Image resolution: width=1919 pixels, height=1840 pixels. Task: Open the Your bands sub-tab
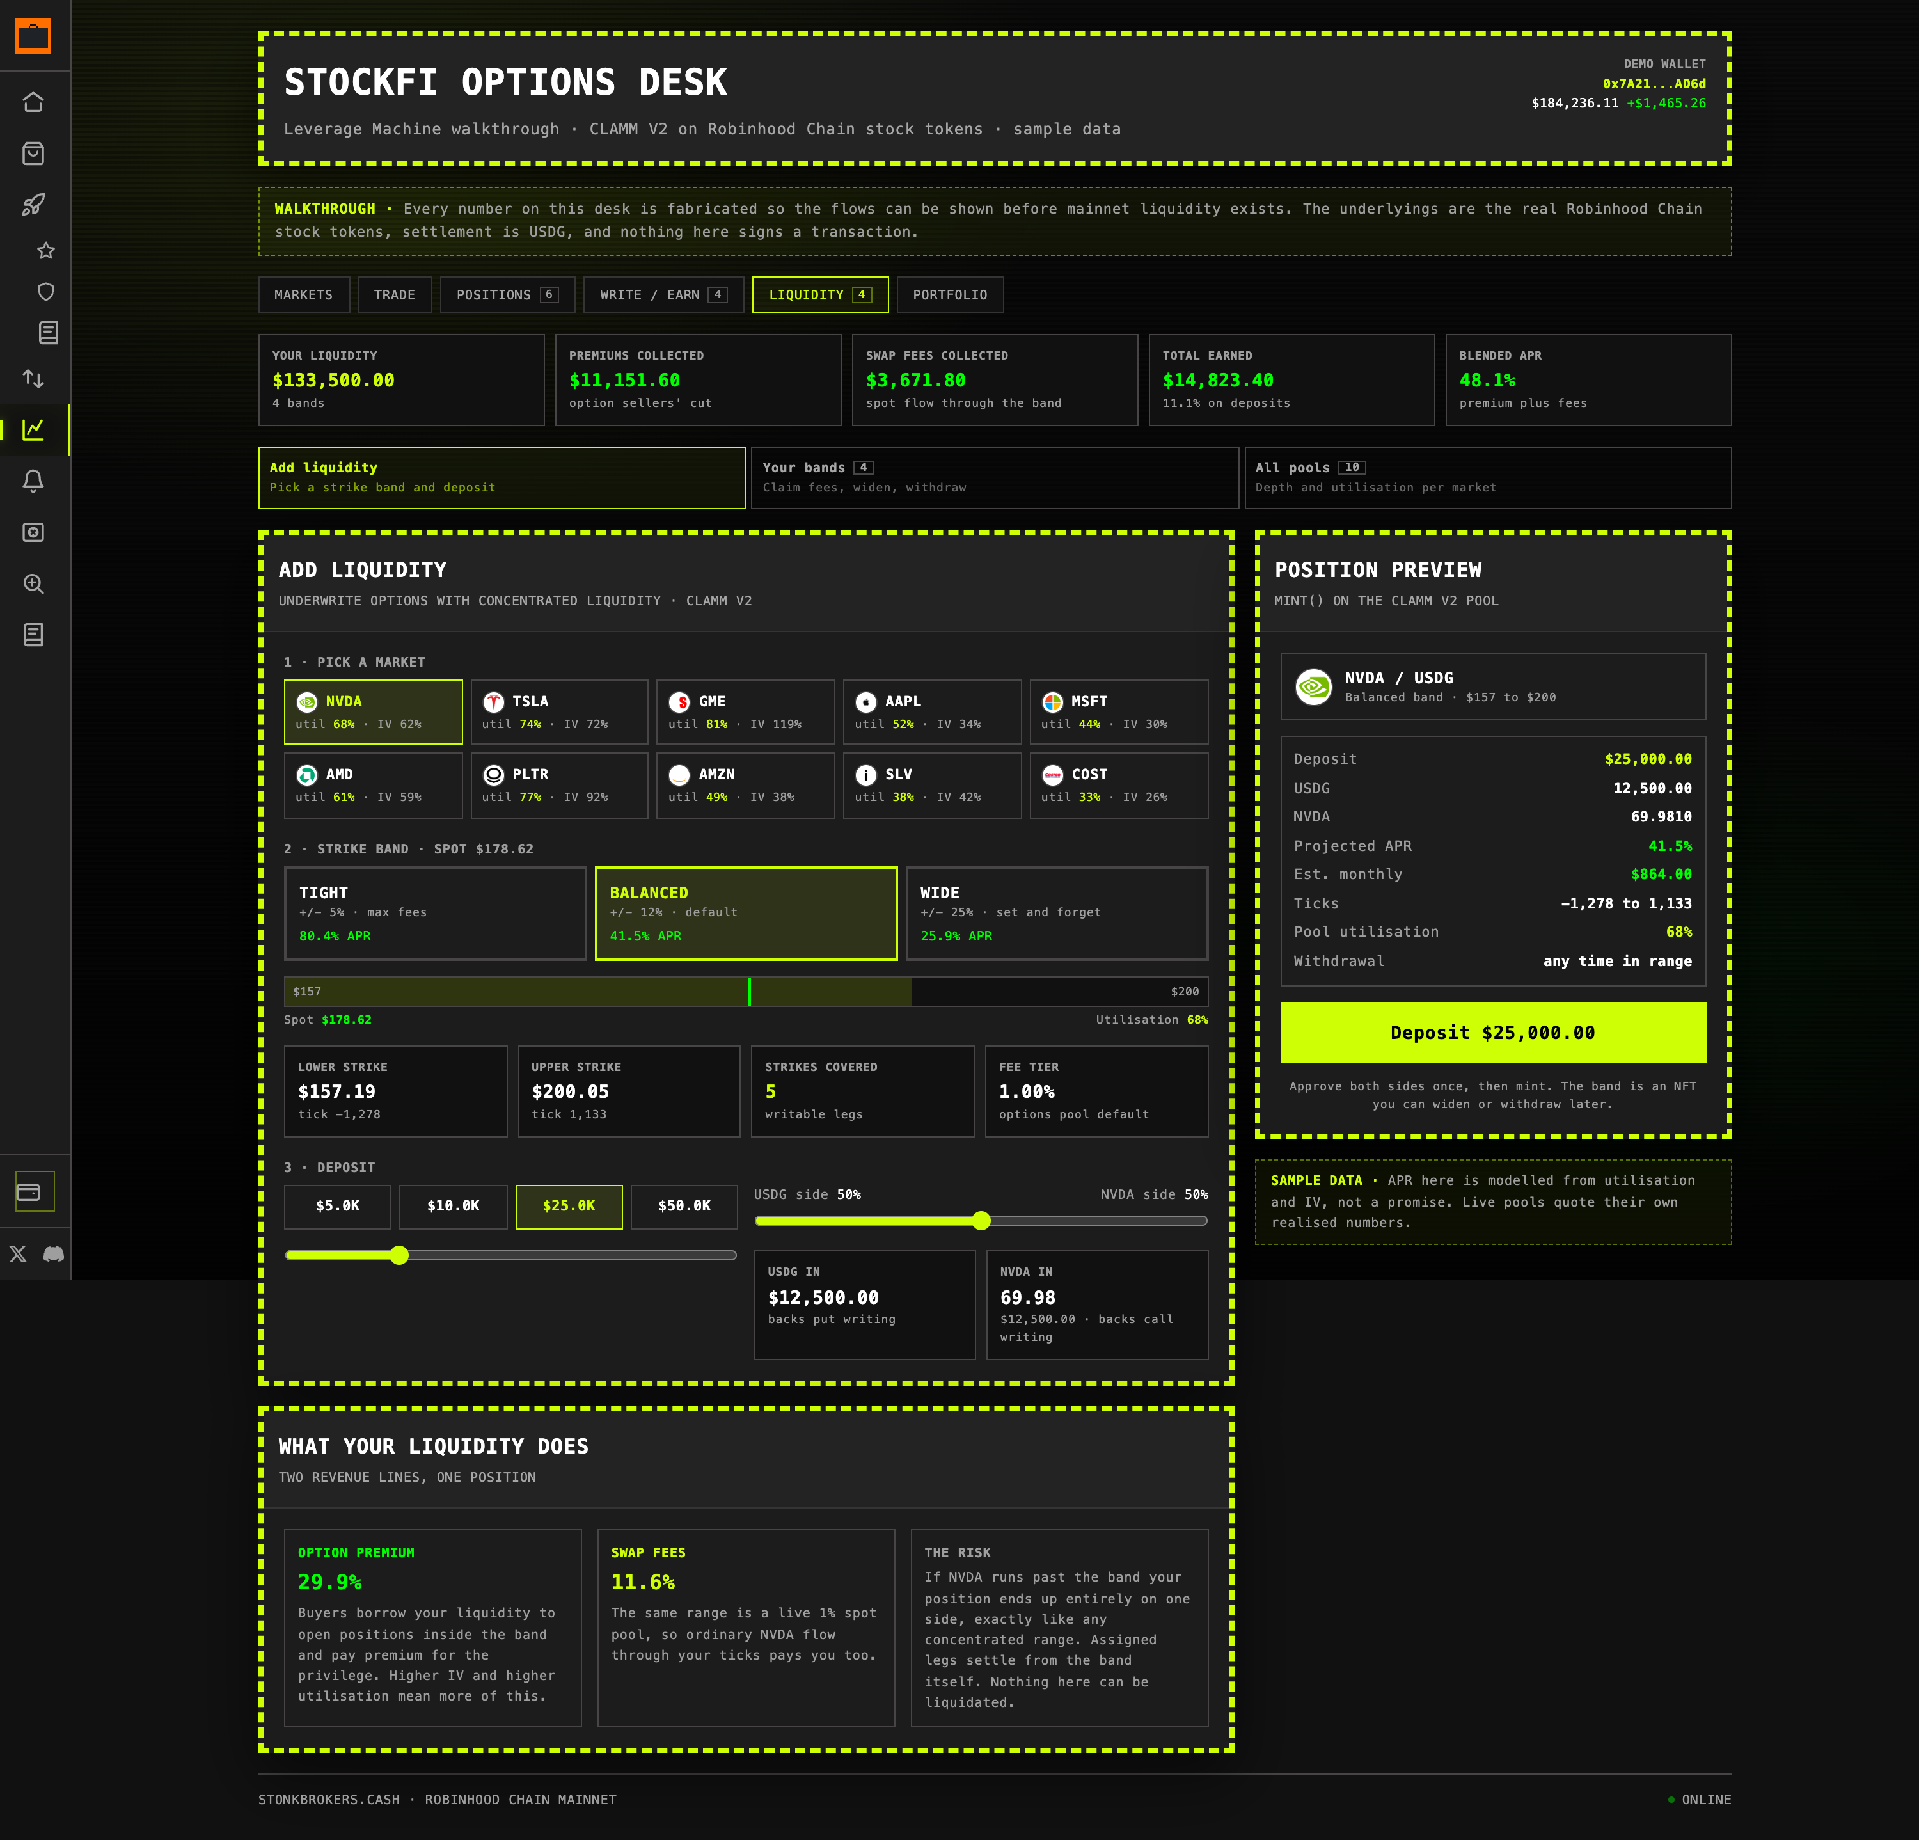pyautogui.click(x=995, y=478)
